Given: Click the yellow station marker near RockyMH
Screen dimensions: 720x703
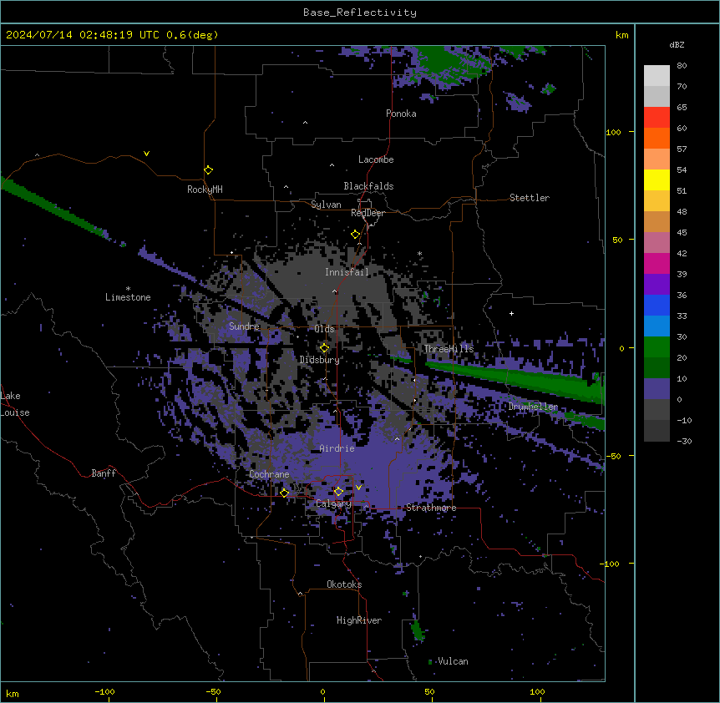Looking at the screenshot, I should pos(208,170).
